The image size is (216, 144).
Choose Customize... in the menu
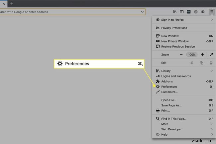(x=184, y=92)
